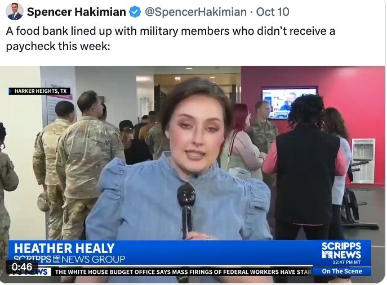Image resolution: width=387 pixels, height=285 pixels.
Task: Click the wall-mounted TV on red wall
Action: (x=288, y=102)
